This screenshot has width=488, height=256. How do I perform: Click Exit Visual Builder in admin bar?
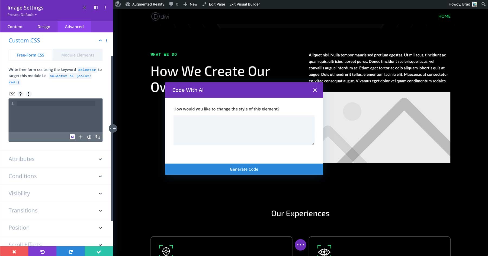(x=244, y=4)
